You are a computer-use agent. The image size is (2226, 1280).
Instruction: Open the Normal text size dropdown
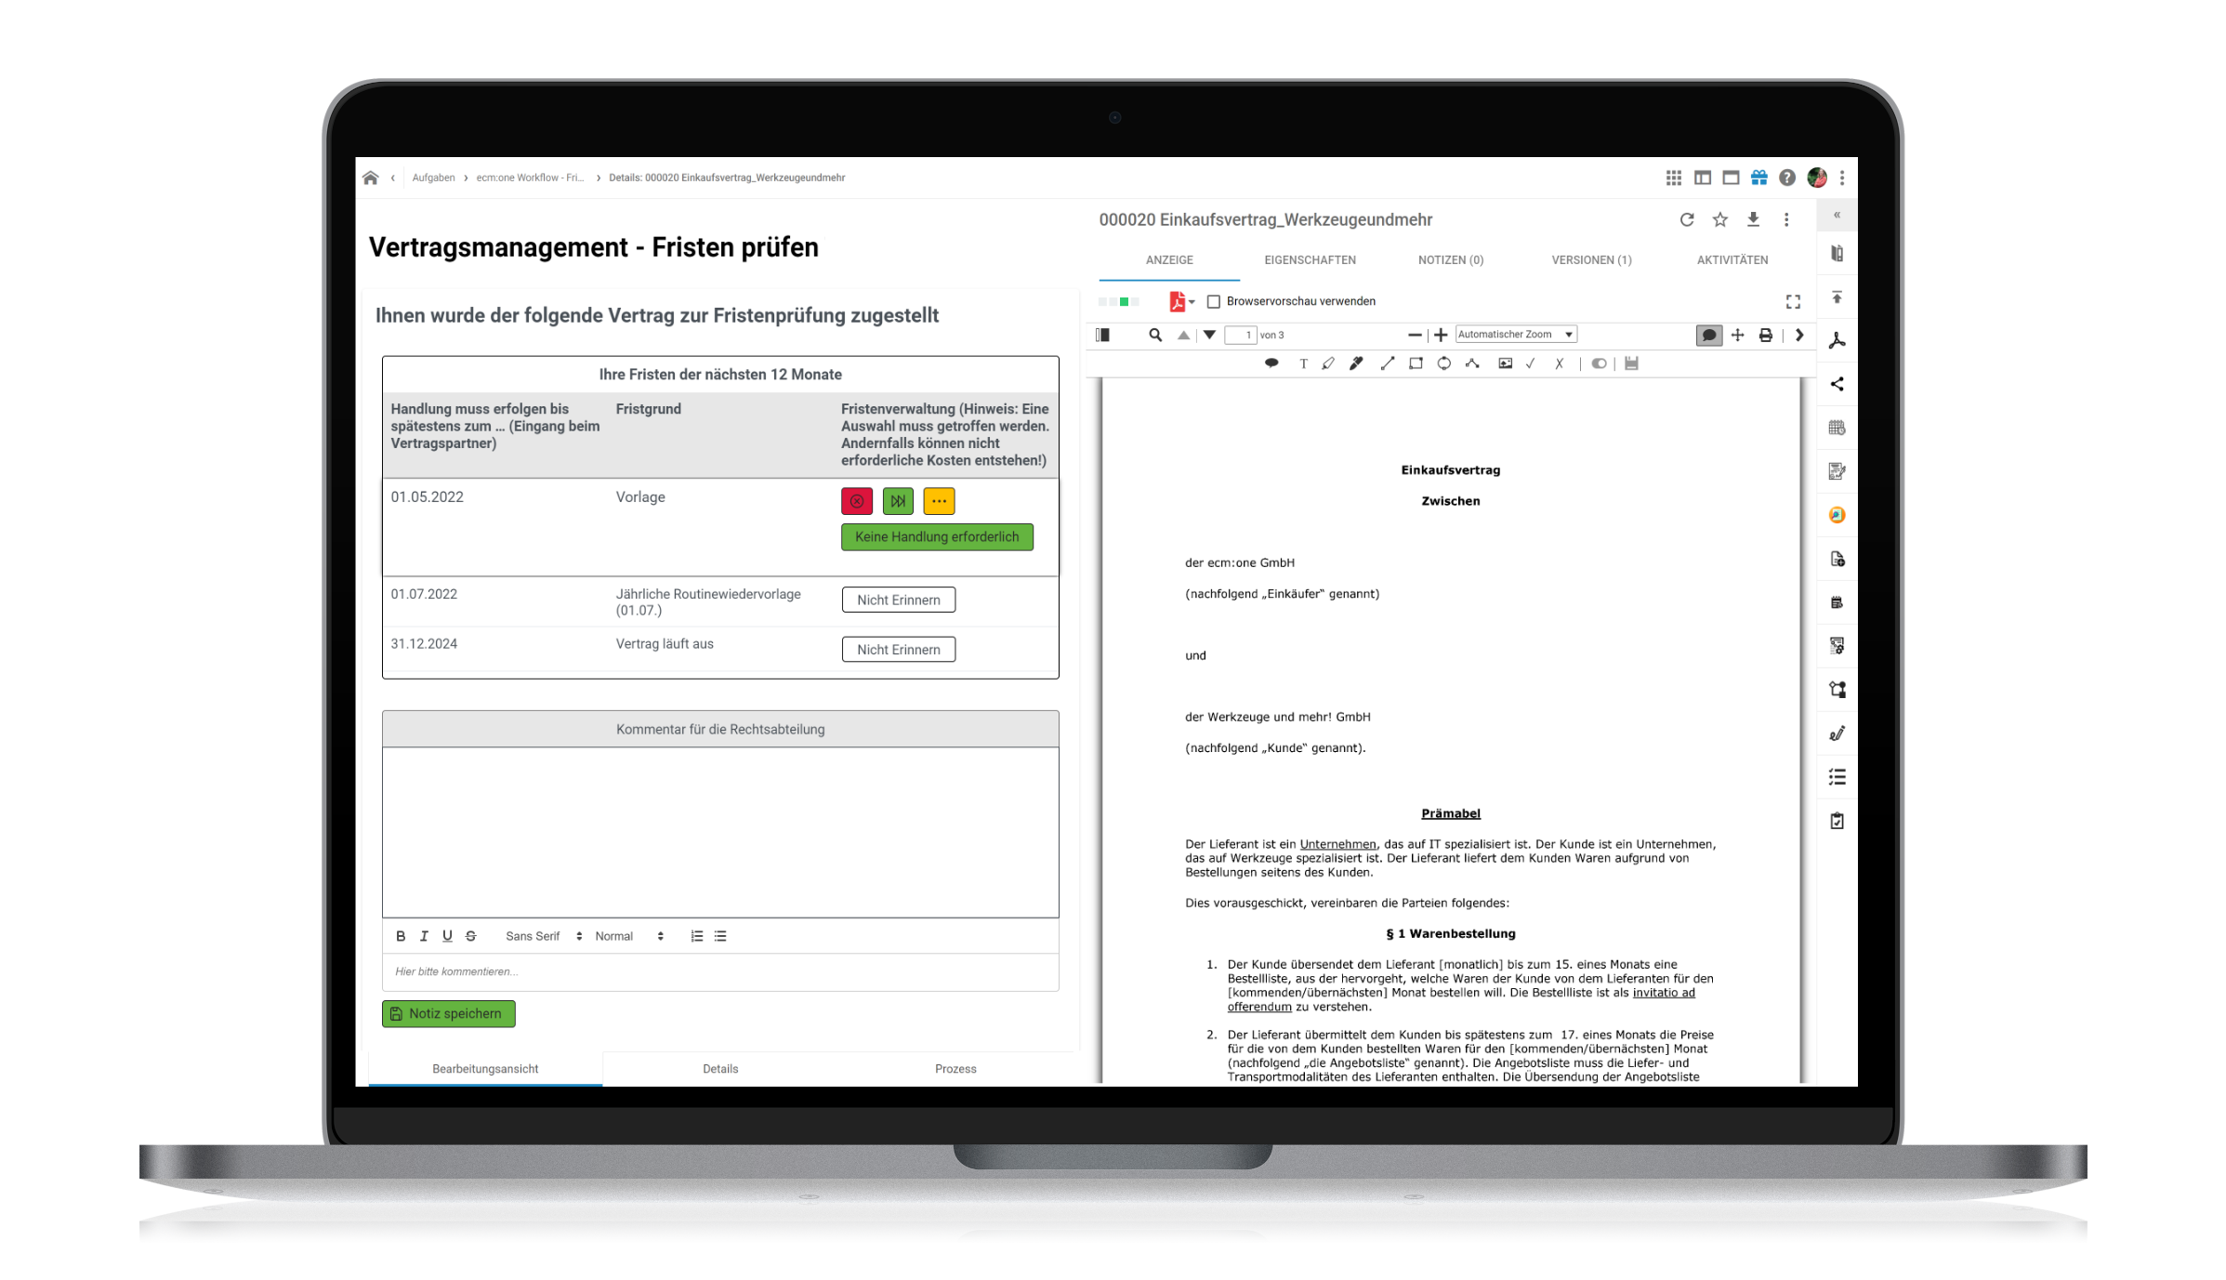point(629,936)
